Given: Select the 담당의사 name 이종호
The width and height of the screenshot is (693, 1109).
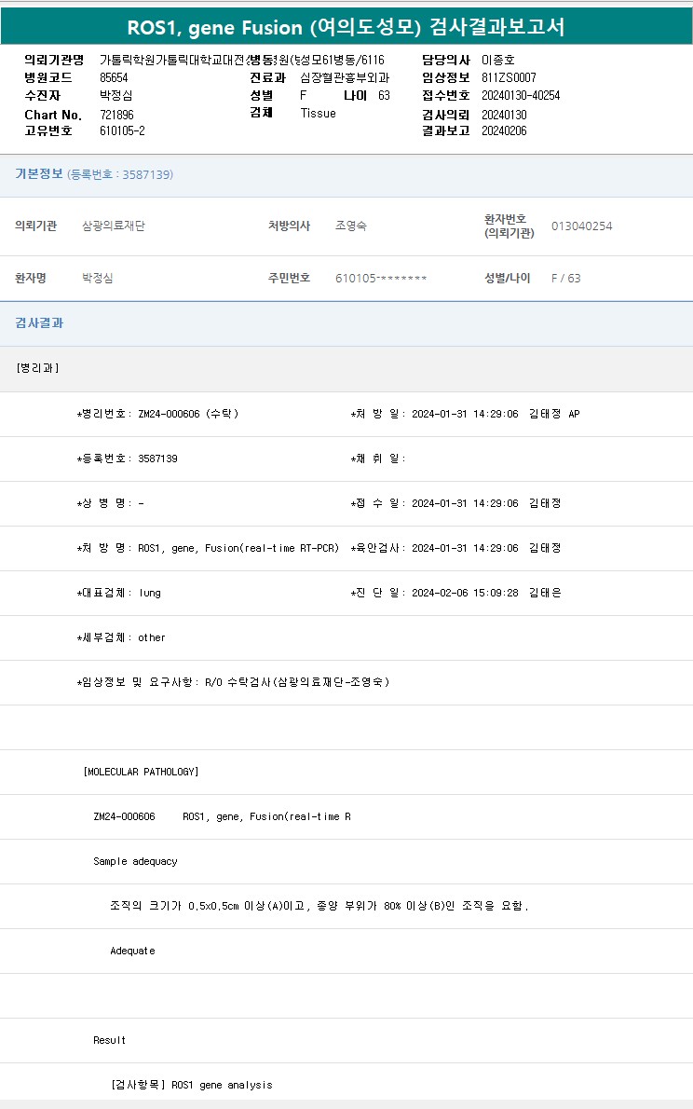Looking at the screenshot, I should (497, 60).
